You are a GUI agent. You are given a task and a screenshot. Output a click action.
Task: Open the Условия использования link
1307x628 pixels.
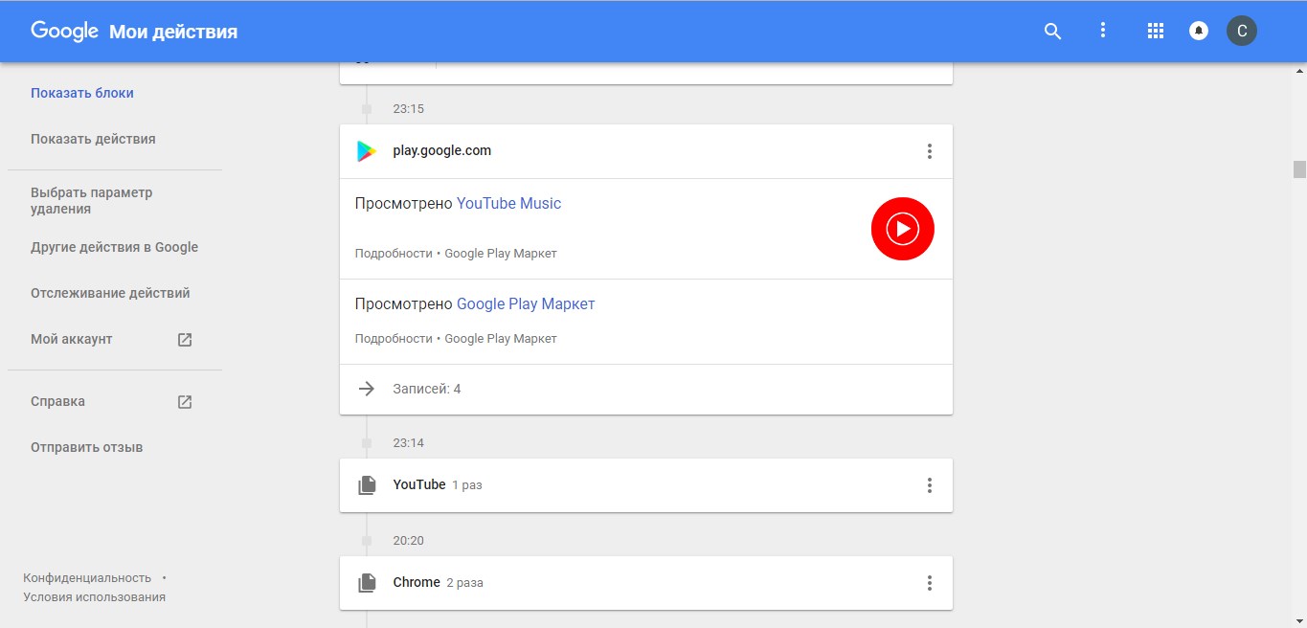pyautogui.click(x=95, y=597)
